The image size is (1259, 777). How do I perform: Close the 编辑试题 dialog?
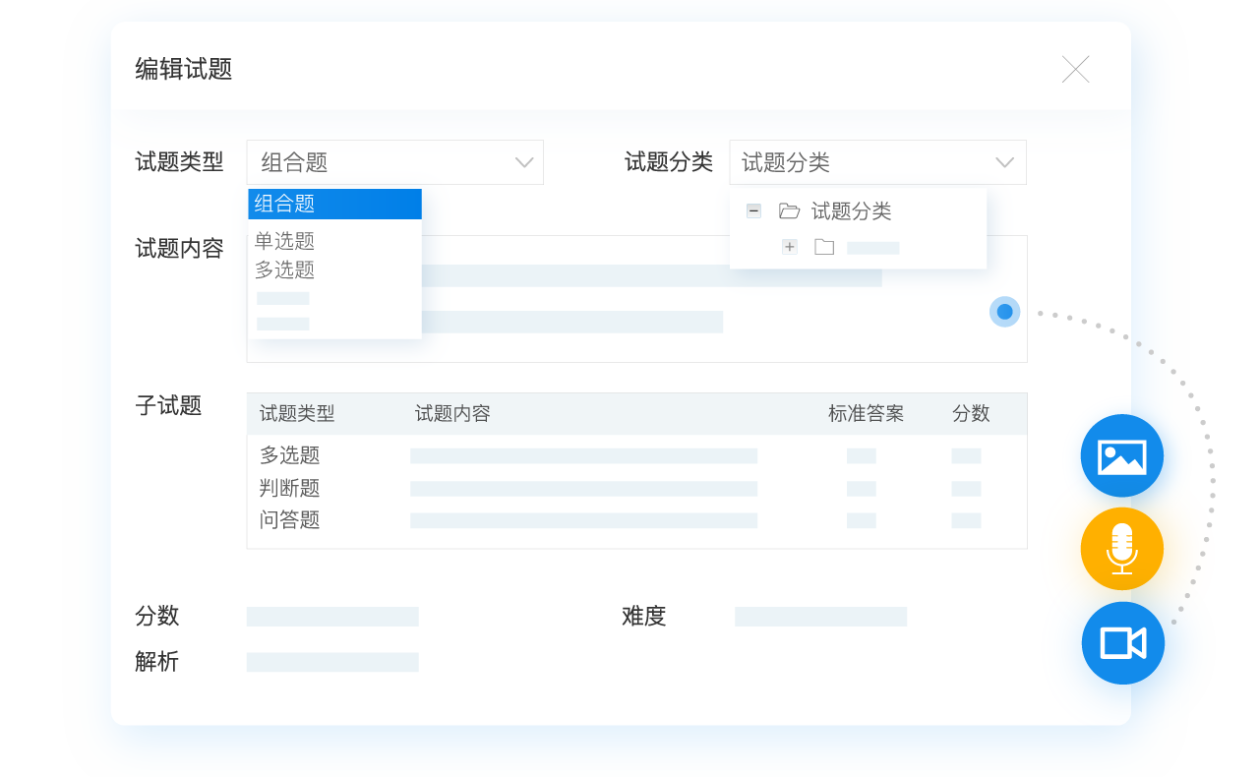(x=1075, y=70)
